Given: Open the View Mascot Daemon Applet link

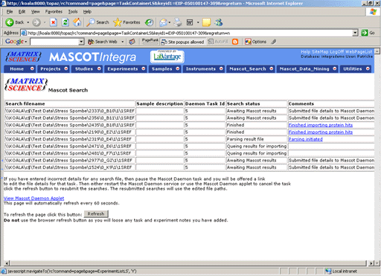Looking at the screenshot, I should [33, 199].
